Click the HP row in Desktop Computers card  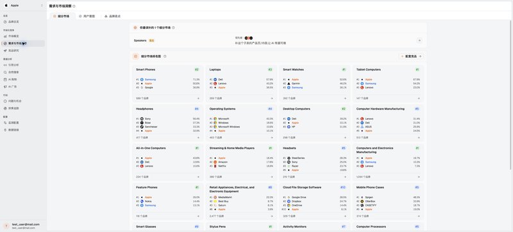[x=314, y=127]
